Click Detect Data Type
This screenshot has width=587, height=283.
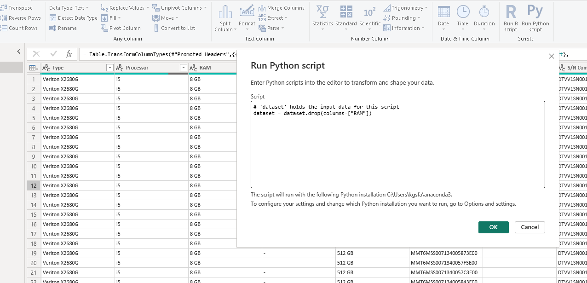point(73,18)
